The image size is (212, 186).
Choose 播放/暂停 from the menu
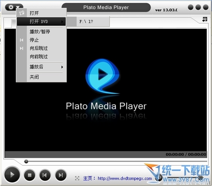(x=41, y=31)
